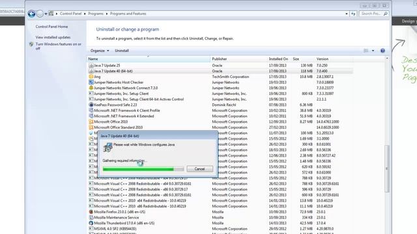The width and height of the screenshot is (417, 234).
Task: Click the Control Panel icon in address bar
Action: click(51, 14)
